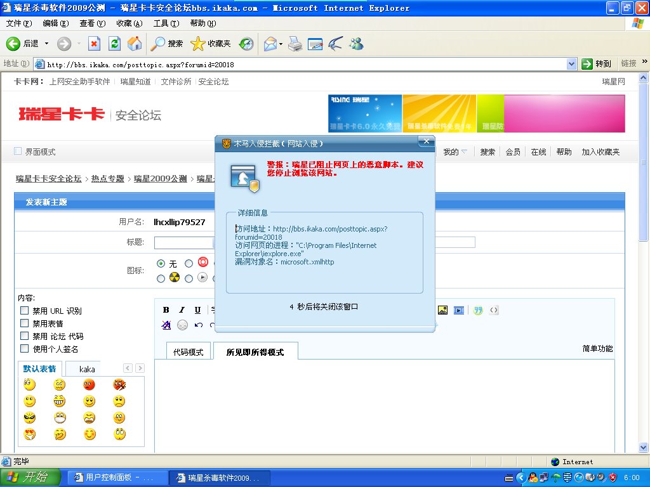Viewport: 650px width, 487px height.
Task: Open 瑞星卡卡安全论坛 breadcrumb link
Action: [x=48, y=178]
